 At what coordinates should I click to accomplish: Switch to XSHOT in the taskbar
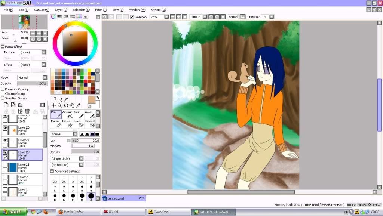(x=123, y=212)
